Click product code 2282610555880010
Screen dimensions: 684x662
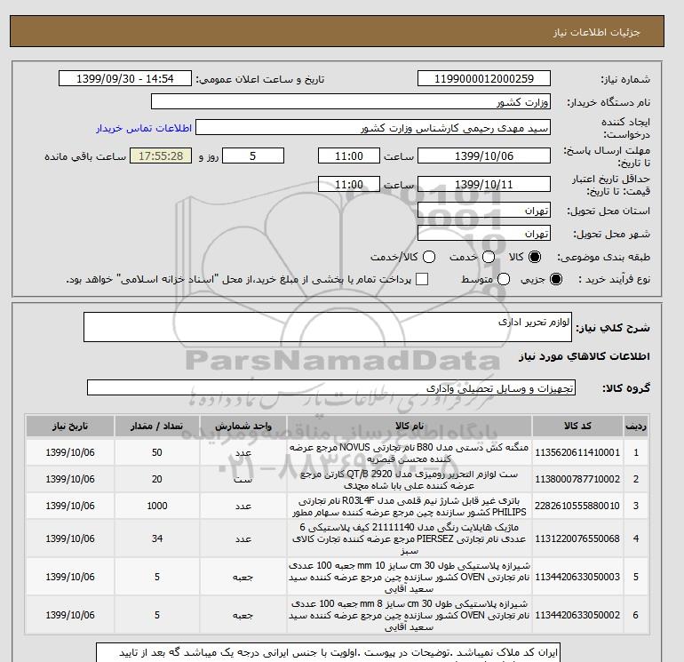point(577,506)
